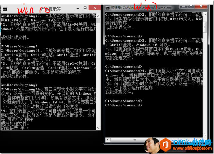Click the 命令提示符 title text in the Win10 window
The width and height of the screenshot is (214, 154).
coord(51,9)
